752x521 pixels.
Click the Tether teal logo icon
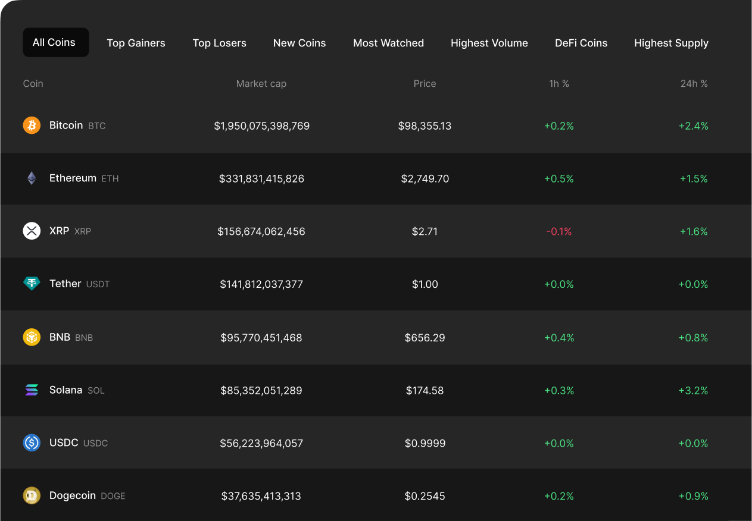[32, 284]
